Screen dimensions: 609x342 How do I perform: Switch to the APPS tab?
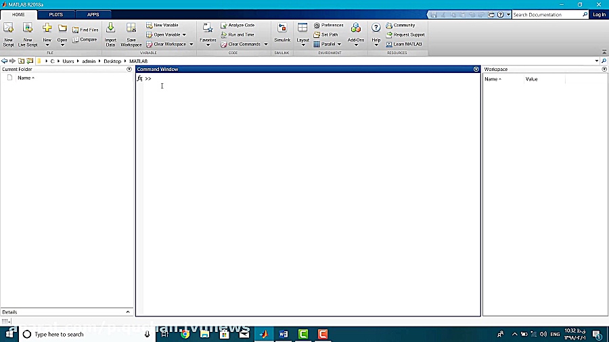[93, 15]
